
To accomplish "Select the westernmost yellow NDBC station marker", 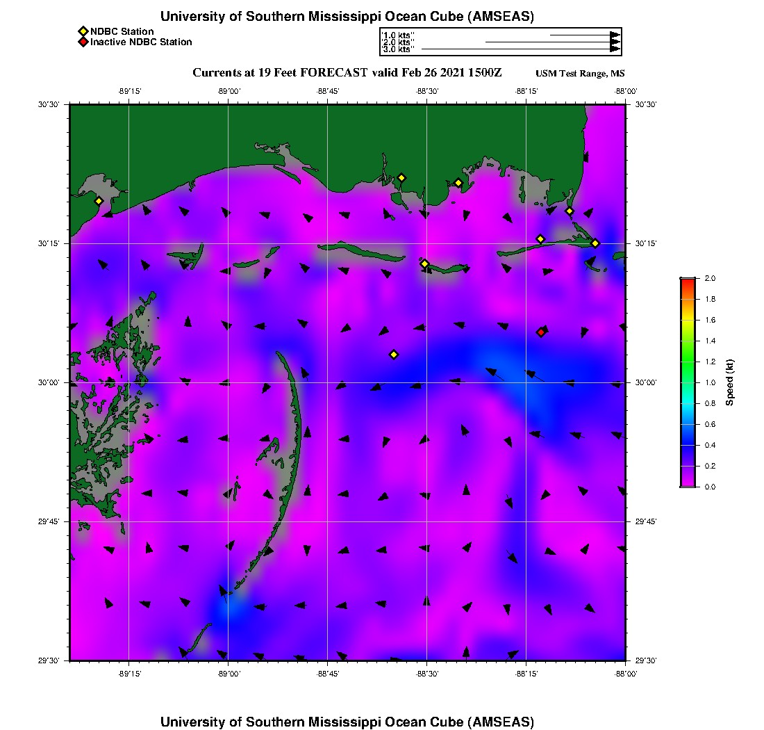I will click(99, 201).
